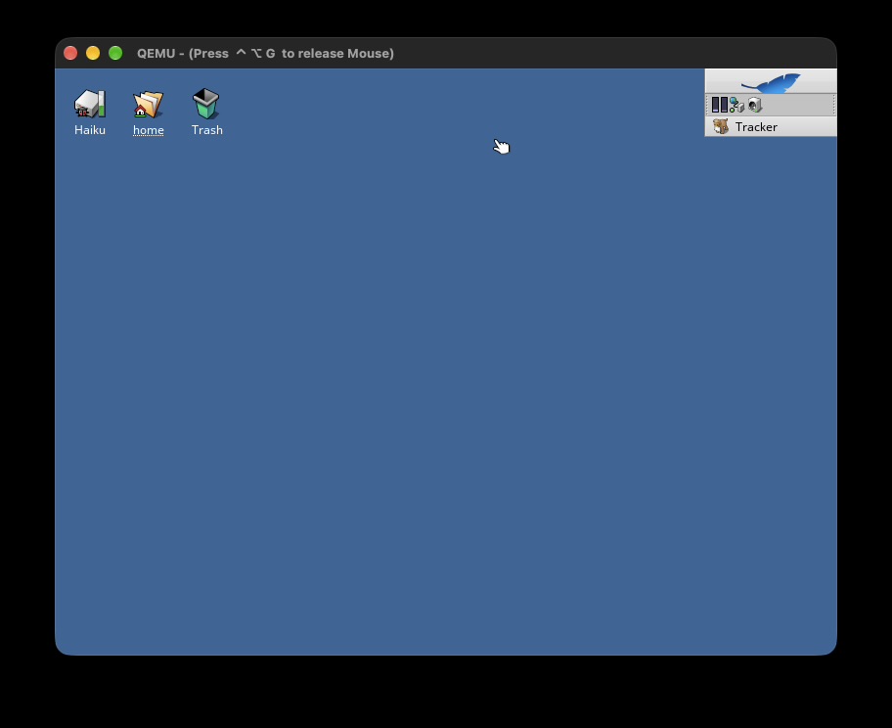Open the Deskbar leaf menu
Viewport: 892px width, 728px height.
click(x=771, y=81)
